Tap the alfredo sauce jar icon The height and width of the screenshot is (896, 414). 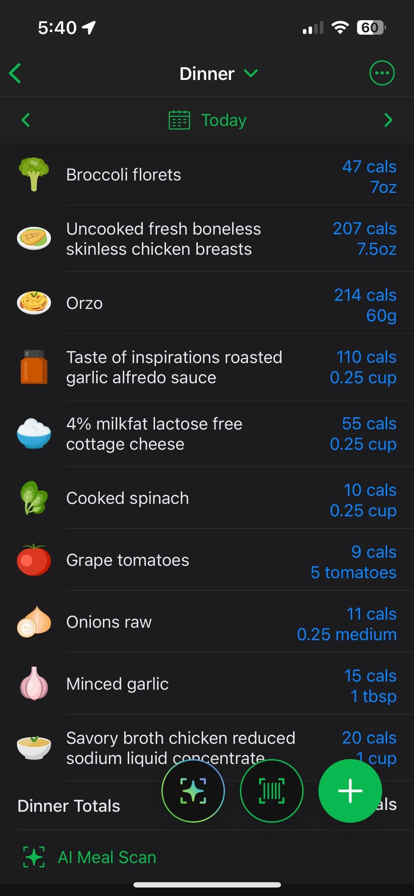point(34,367)
